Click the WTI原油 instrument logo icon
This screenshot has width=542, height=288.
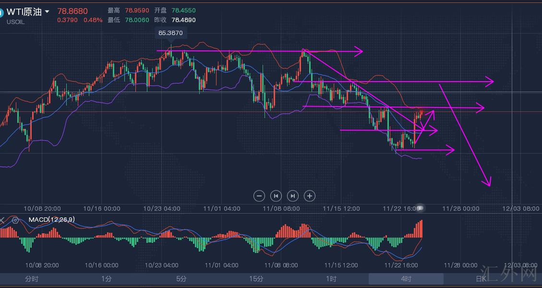click(1, 12)
